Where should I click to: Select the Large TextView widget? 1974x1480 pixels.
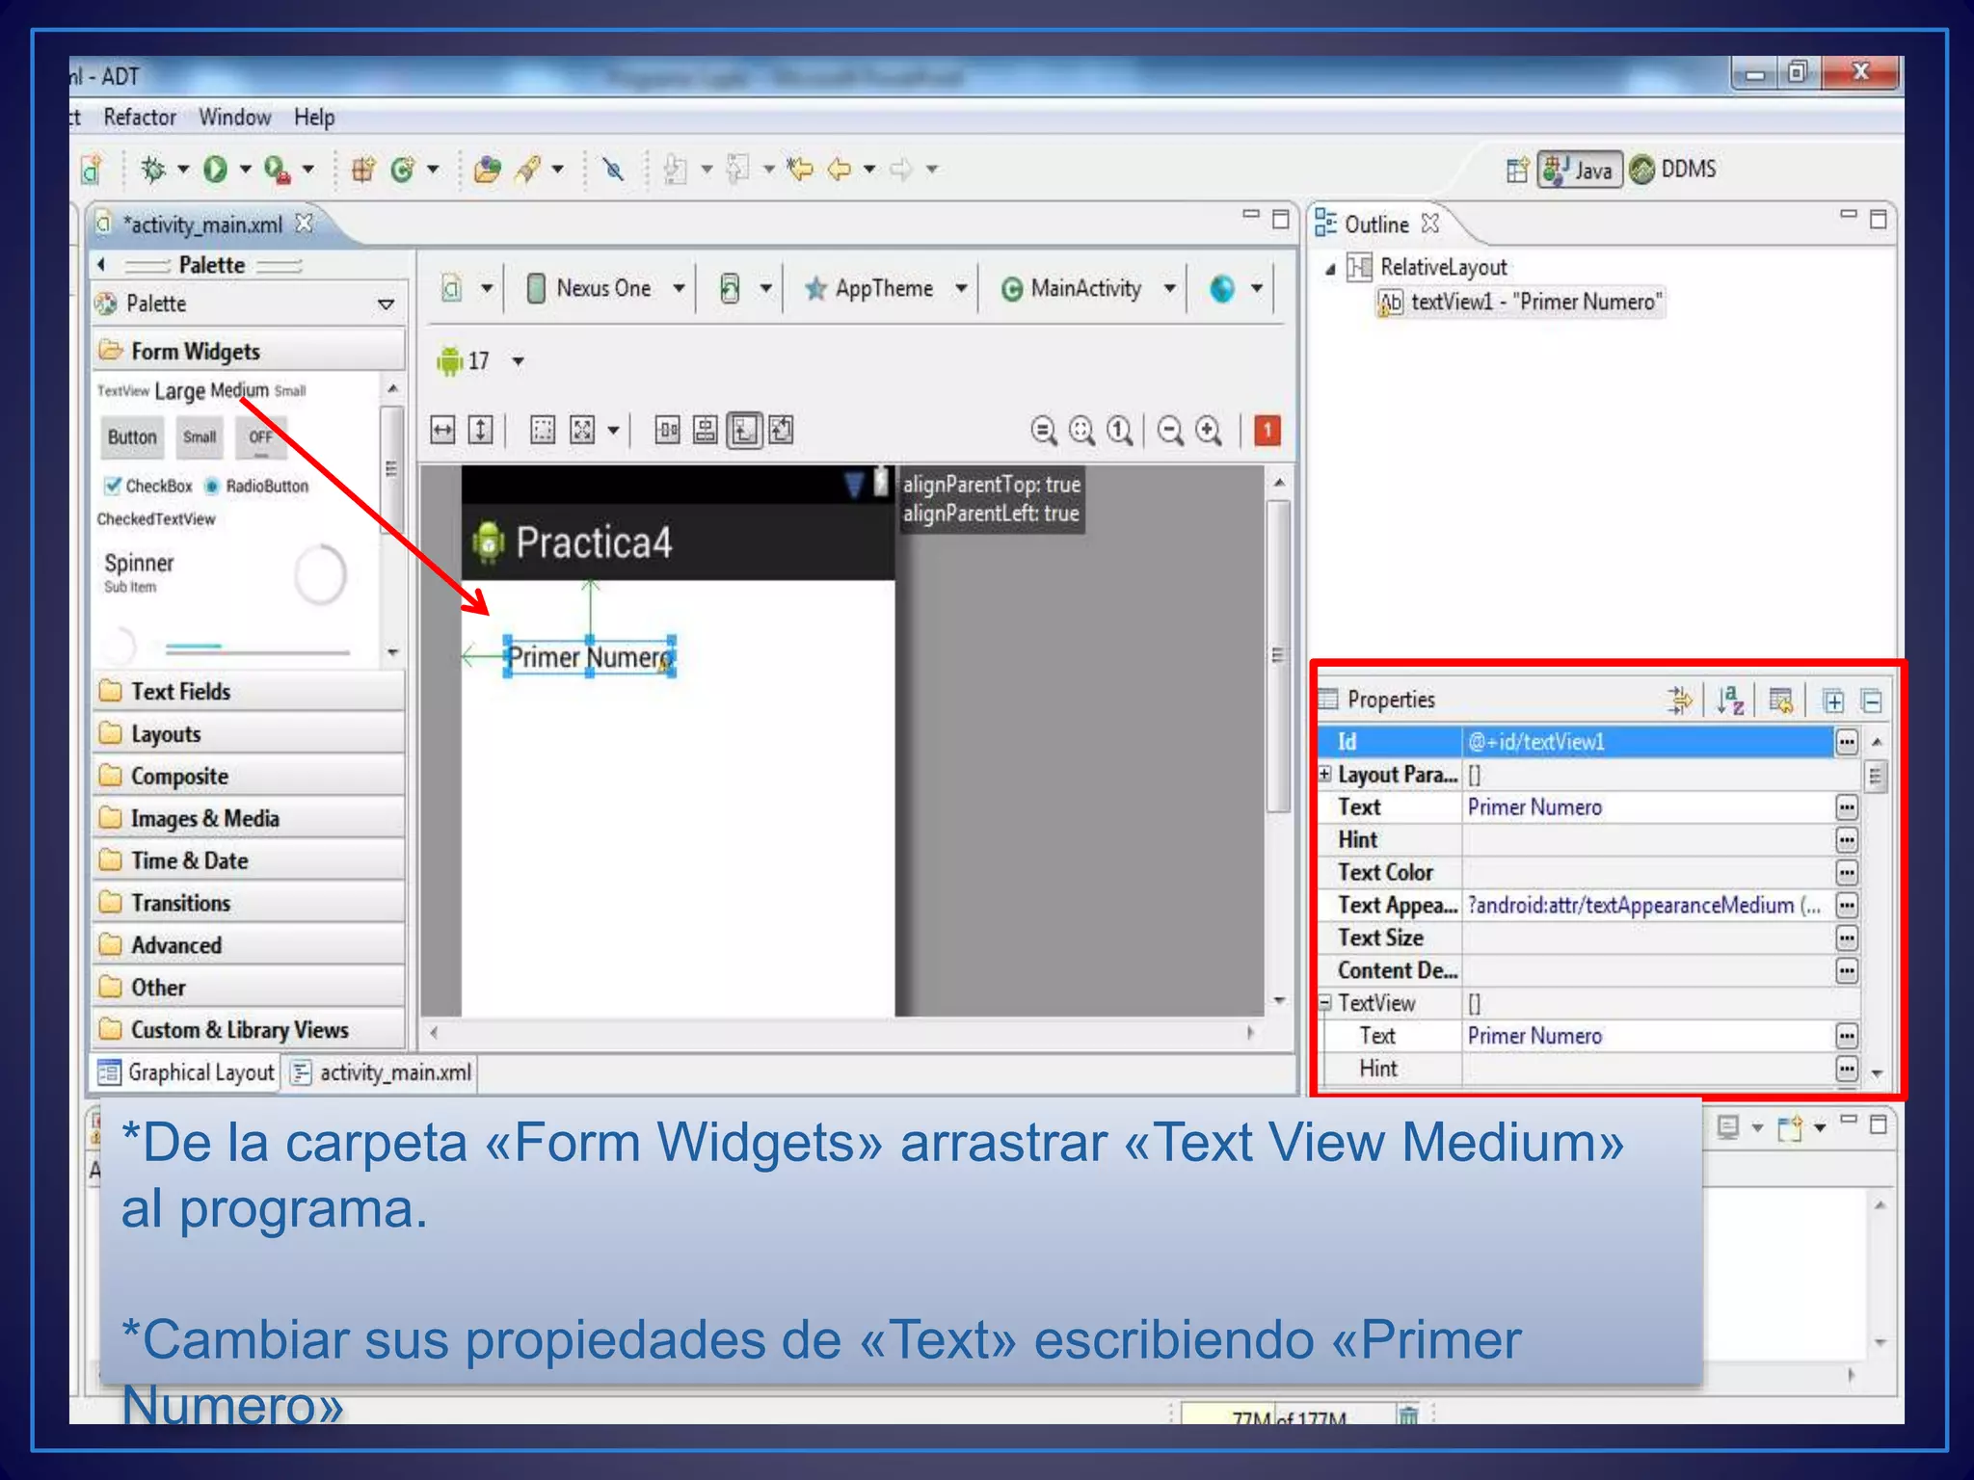pos(179,391)
